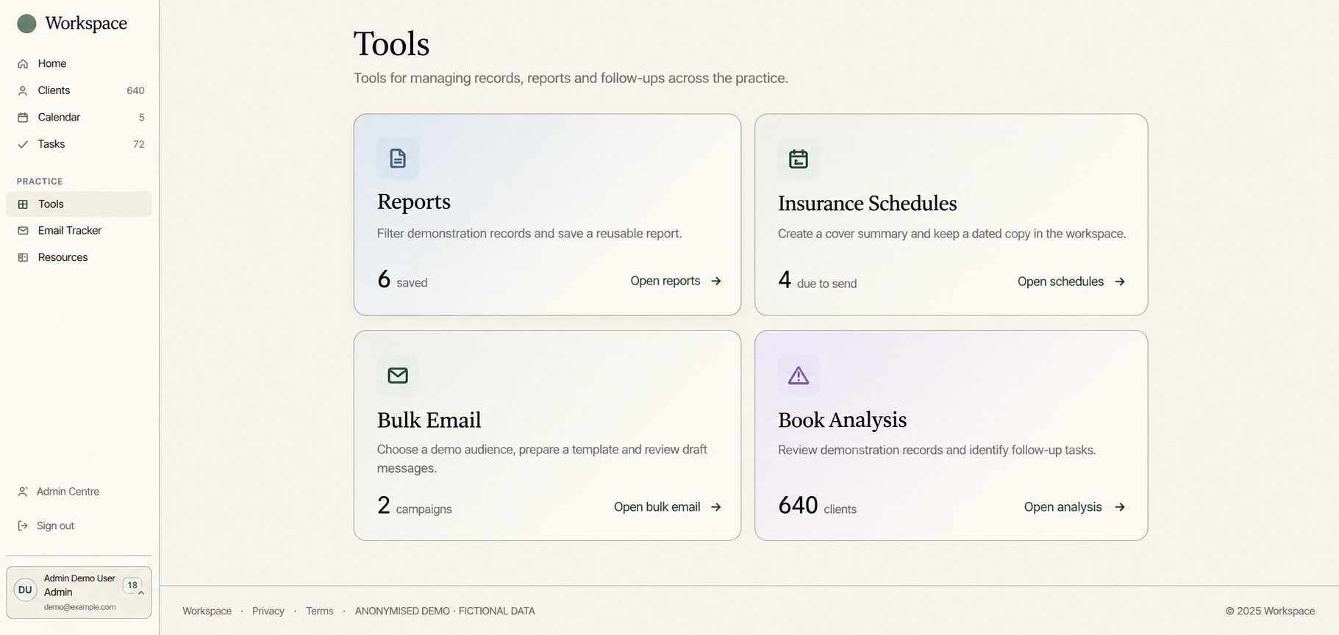This screenshot has width=1339, height=635.
Task: Go to Home in the sidebar
Action: pyautogui.click(x=79, y=64)
